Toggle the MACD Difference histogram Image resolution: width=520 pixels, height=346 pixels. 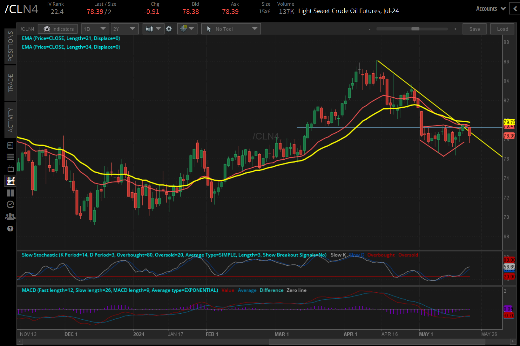pos(271,290)
